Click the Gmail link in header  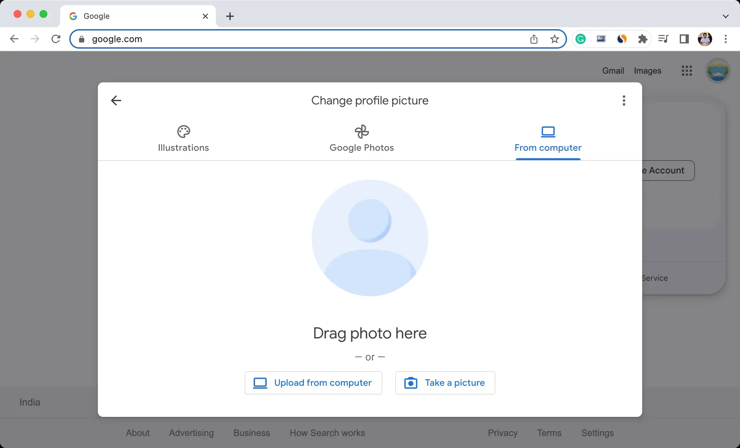tap(613, 70)
